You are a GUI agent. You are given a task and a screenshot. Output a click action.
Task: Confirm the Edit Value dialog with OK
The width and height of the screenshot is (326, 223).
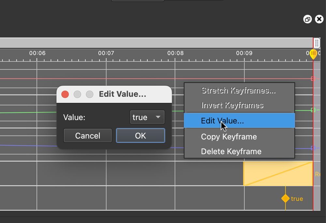[x=141, y=136]
